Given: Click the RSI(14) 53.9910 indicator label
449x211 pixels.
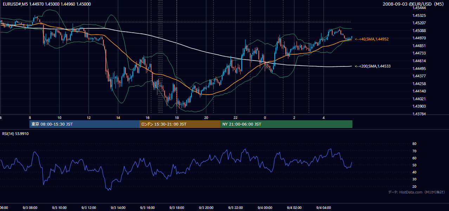Looking at the screenshot, I should (x=15, y=134).
